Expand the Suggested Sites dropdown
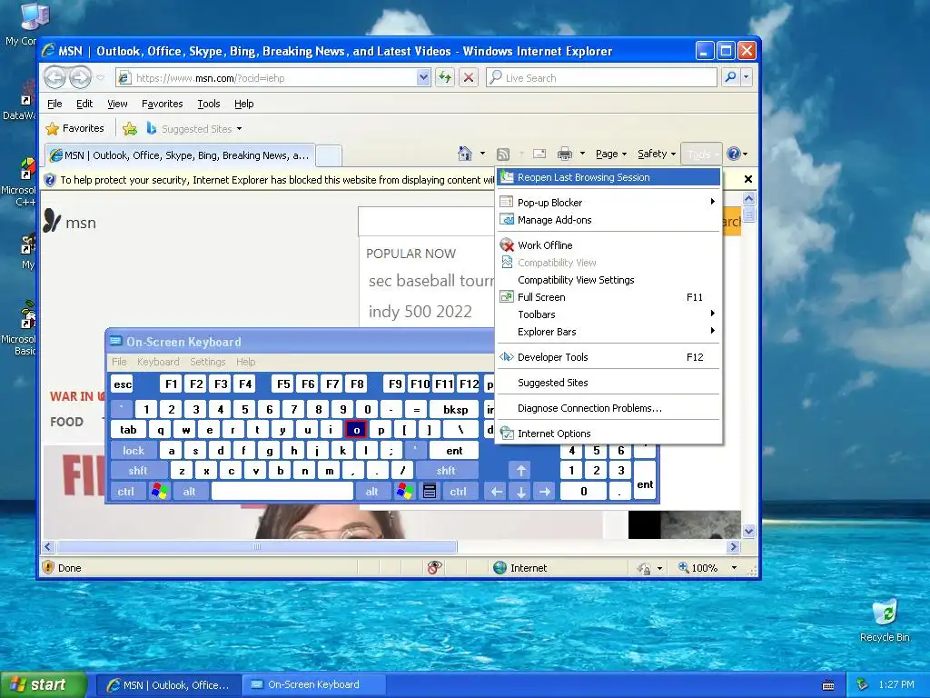930x698 pixels. (239, 129)
